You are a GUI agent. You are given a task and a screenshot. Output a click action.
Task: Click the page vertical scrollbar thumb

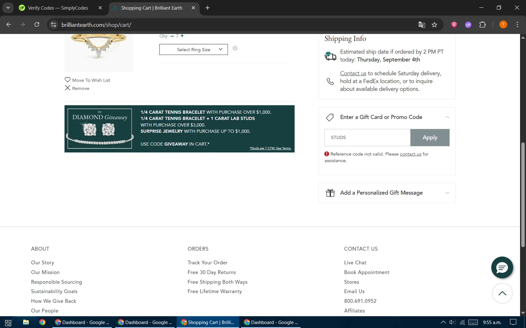click(523, 195)
